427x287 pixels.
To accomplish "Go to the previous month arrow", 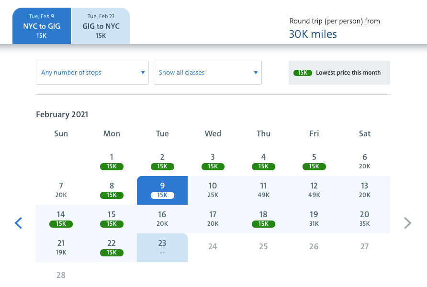I will point(19,223).
